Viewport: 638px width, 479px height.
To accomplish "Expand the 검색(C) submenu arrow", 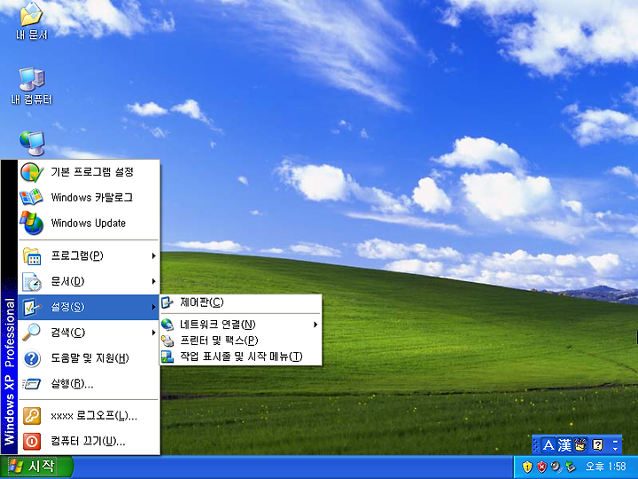I will (x=154, y=333).
